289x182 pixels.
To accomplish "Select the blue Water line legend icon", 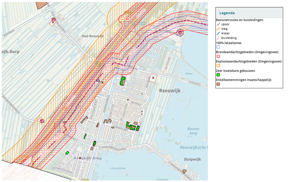I will tap(218, 33).
